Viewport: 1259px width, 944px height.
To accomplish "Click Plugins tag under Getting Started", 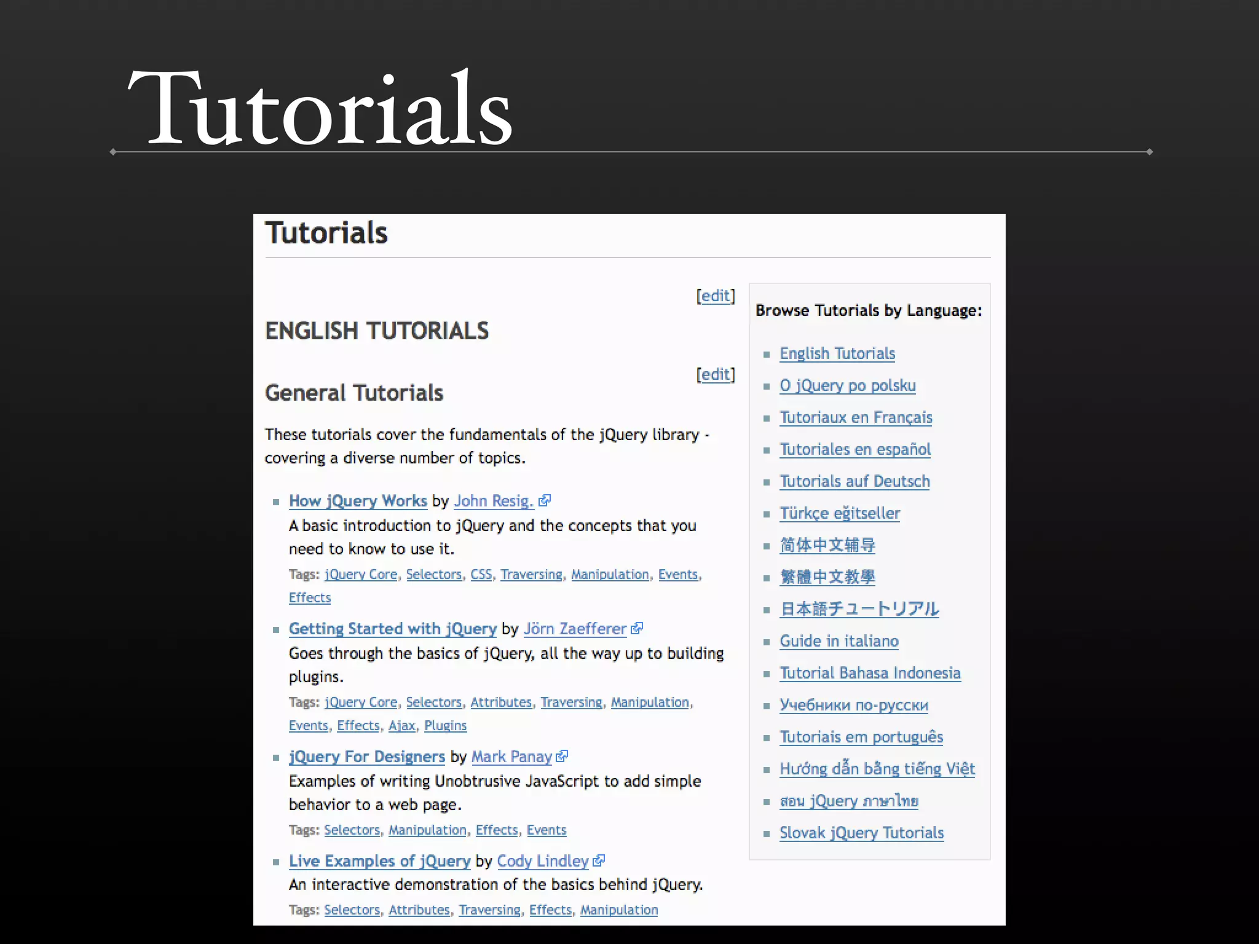I will click(x=446, y=726).
